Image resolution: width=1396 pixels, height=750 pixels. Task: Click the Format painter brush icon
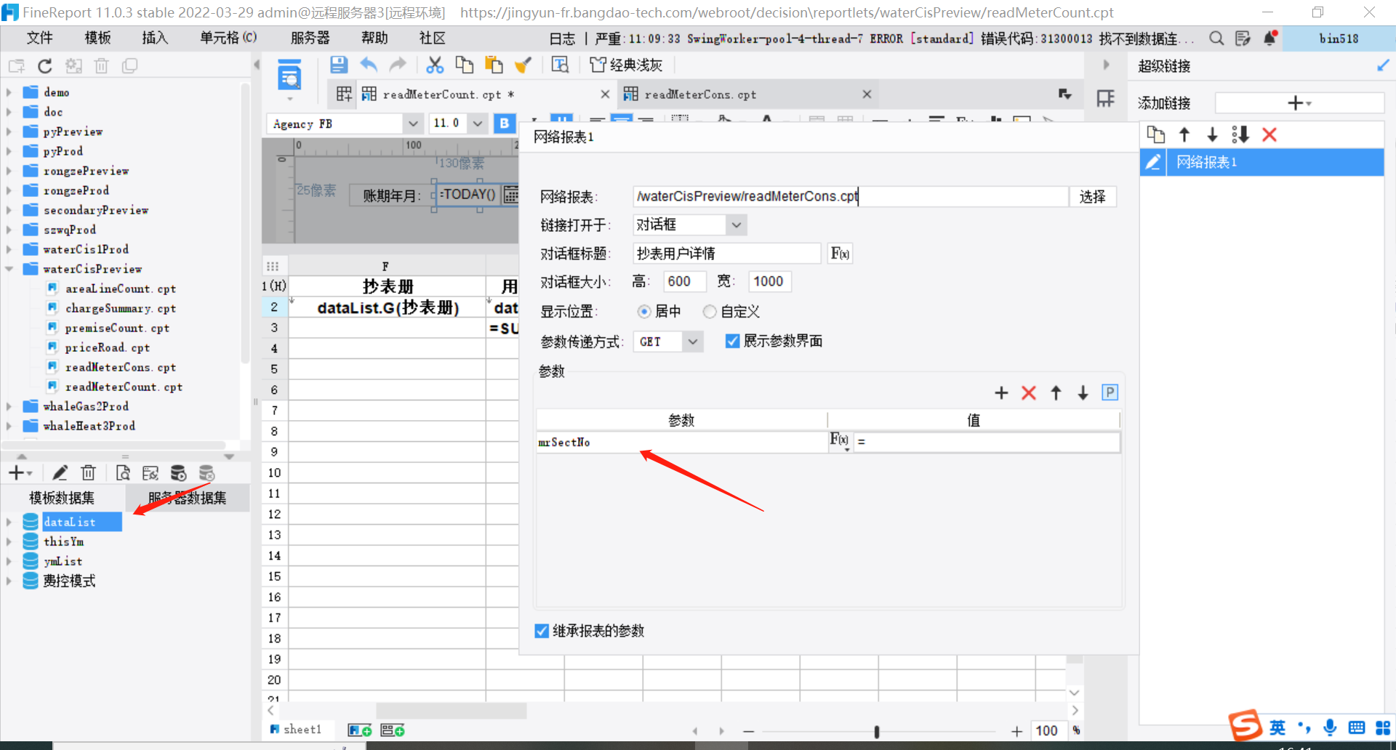pyautogui.click(x=523, y=65)
